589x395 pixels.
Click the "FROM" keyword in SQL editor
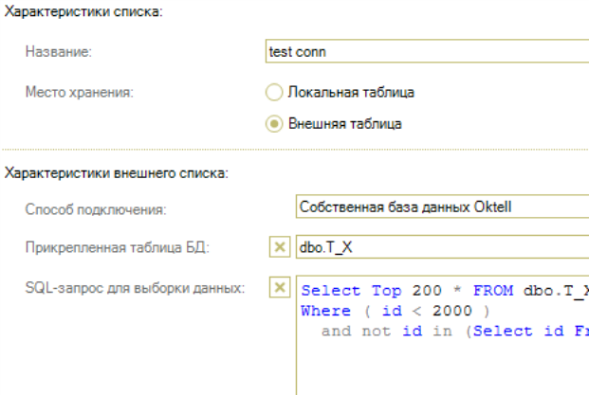[495, 291]
